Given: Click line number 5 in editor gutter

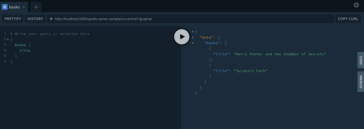Looking at the screenshot, I should 5,56.
